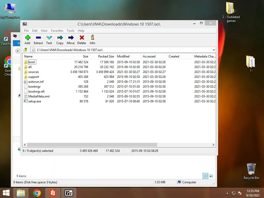The width and height of the screenshot is (264, 198).
Task: Switch Explorer to details view button
Action: click(x=205, y=176)
